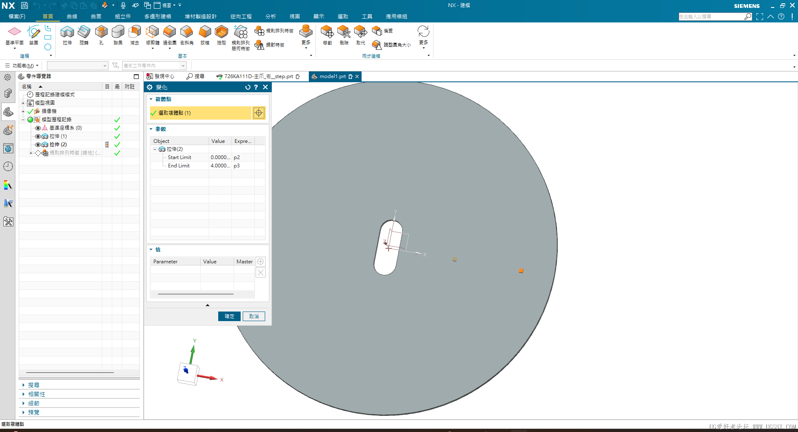The height and width of the screenshot is (432, 798).
Task: Expand the 預覽 section in navigator
Action: coord(24,412)
